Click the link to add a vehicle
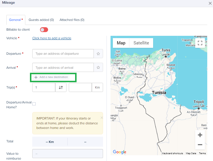Image resolution: width=213 pixels, height=161 pixels. 52,38
